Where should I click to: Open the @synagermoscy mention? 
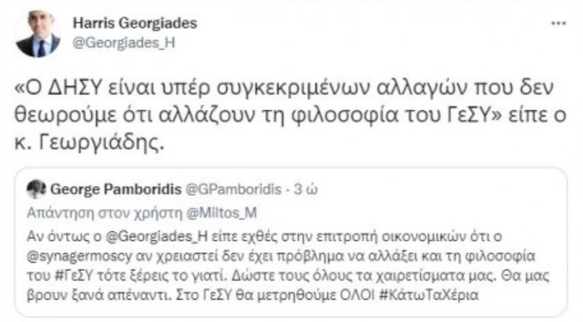point(79,256)
